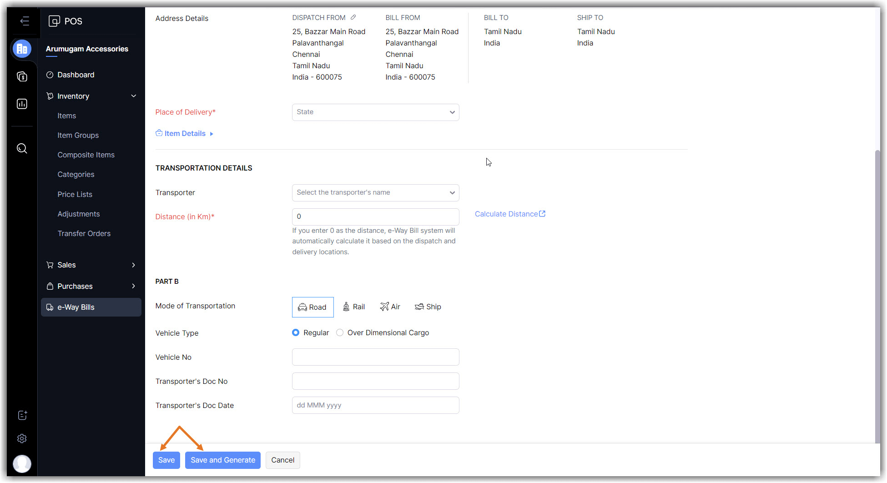Expand the Item Details section
The image size is (887, 483).
coord(185,134)
